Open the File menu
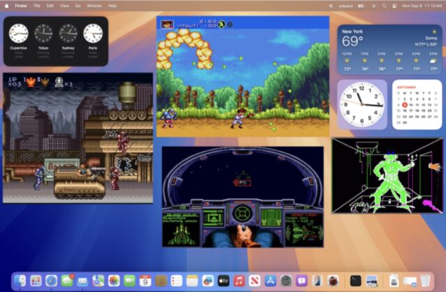The width and height of the screenshot is (446, 292). click(37, 5)
